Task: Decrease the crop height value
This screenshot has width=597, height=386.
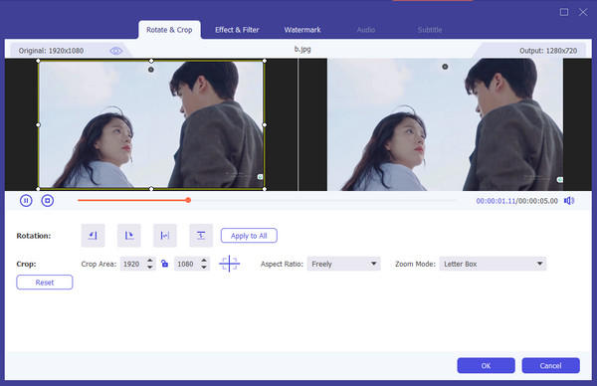Action: (x=204, y=268)
